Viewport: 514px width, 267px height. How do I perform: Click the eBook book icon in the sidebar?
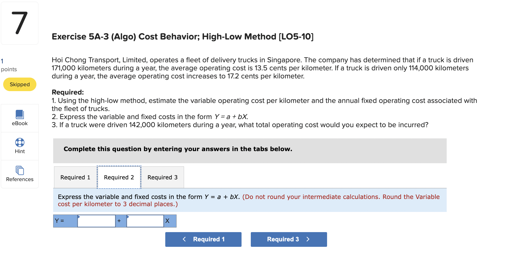(19, 114)
